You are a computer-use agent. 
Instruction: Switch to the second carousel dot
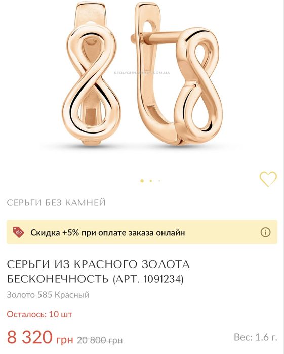pos(151,181)
